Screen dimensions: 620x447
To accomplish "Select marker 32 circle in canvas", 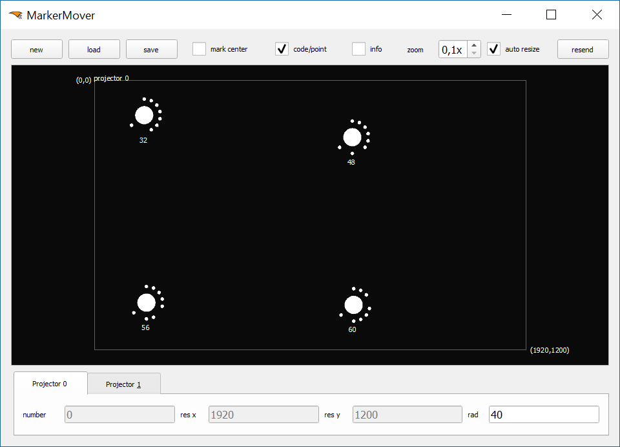I will [x=144, y=116].
